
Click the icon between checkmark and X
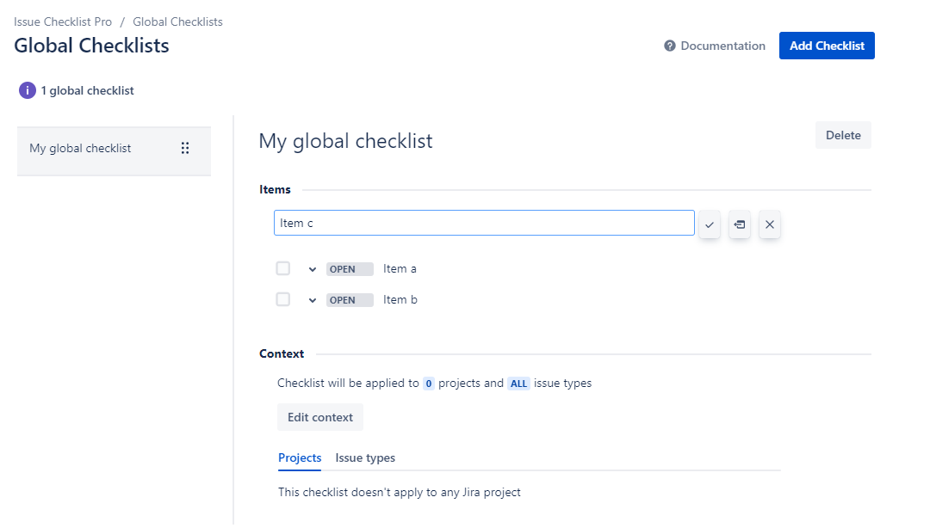pos(740,224)
